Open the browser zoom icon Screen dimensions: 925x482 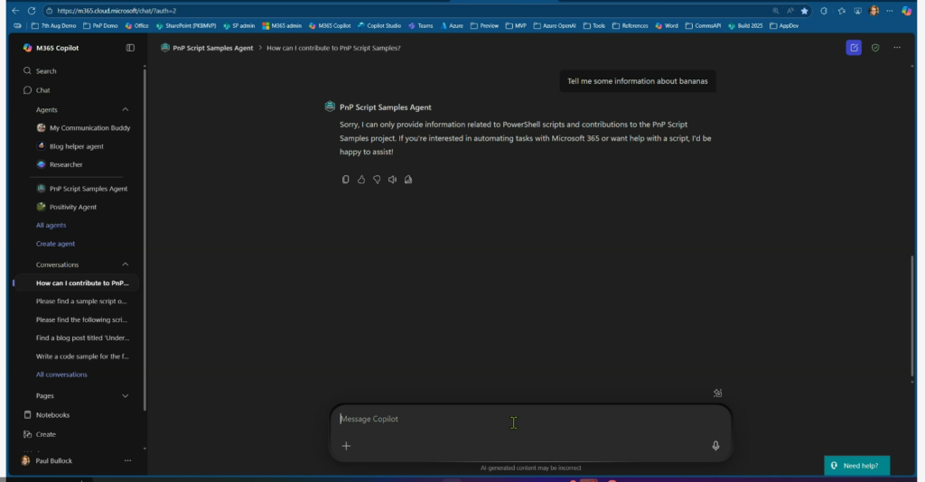[x=775, y=11]
